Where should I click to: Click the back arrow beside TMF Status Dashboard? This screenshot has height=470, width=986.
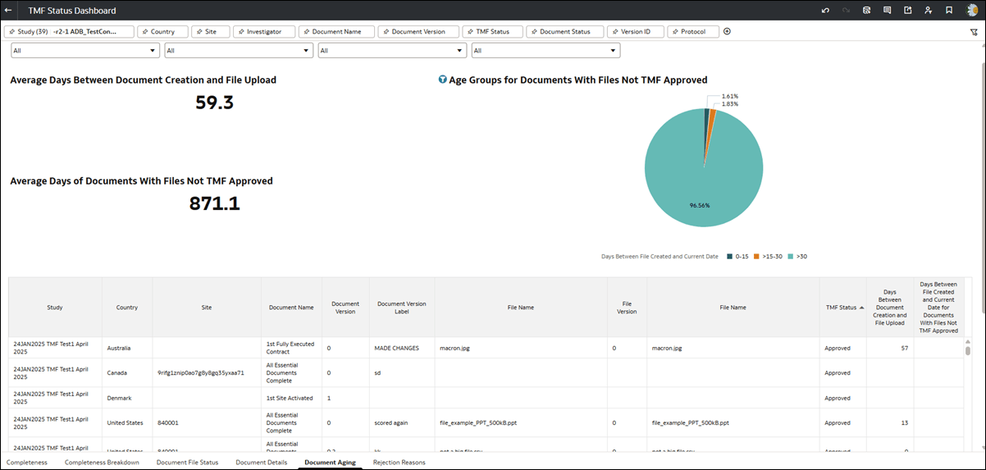8,11
